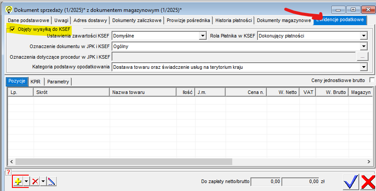Click the Oznaczenia dotyczące procedur field
Screen dimensions: 376x191
click(234, 56)
